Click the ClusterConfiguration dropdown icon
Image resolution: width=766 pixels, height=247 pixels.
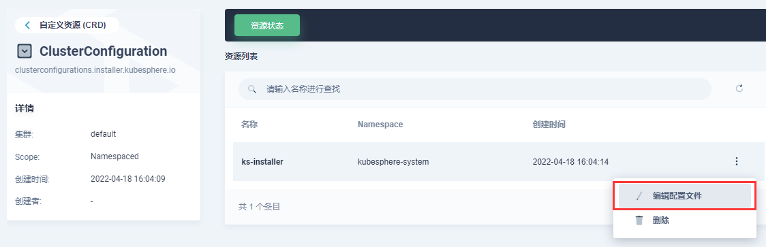click(x=25, y=51)
